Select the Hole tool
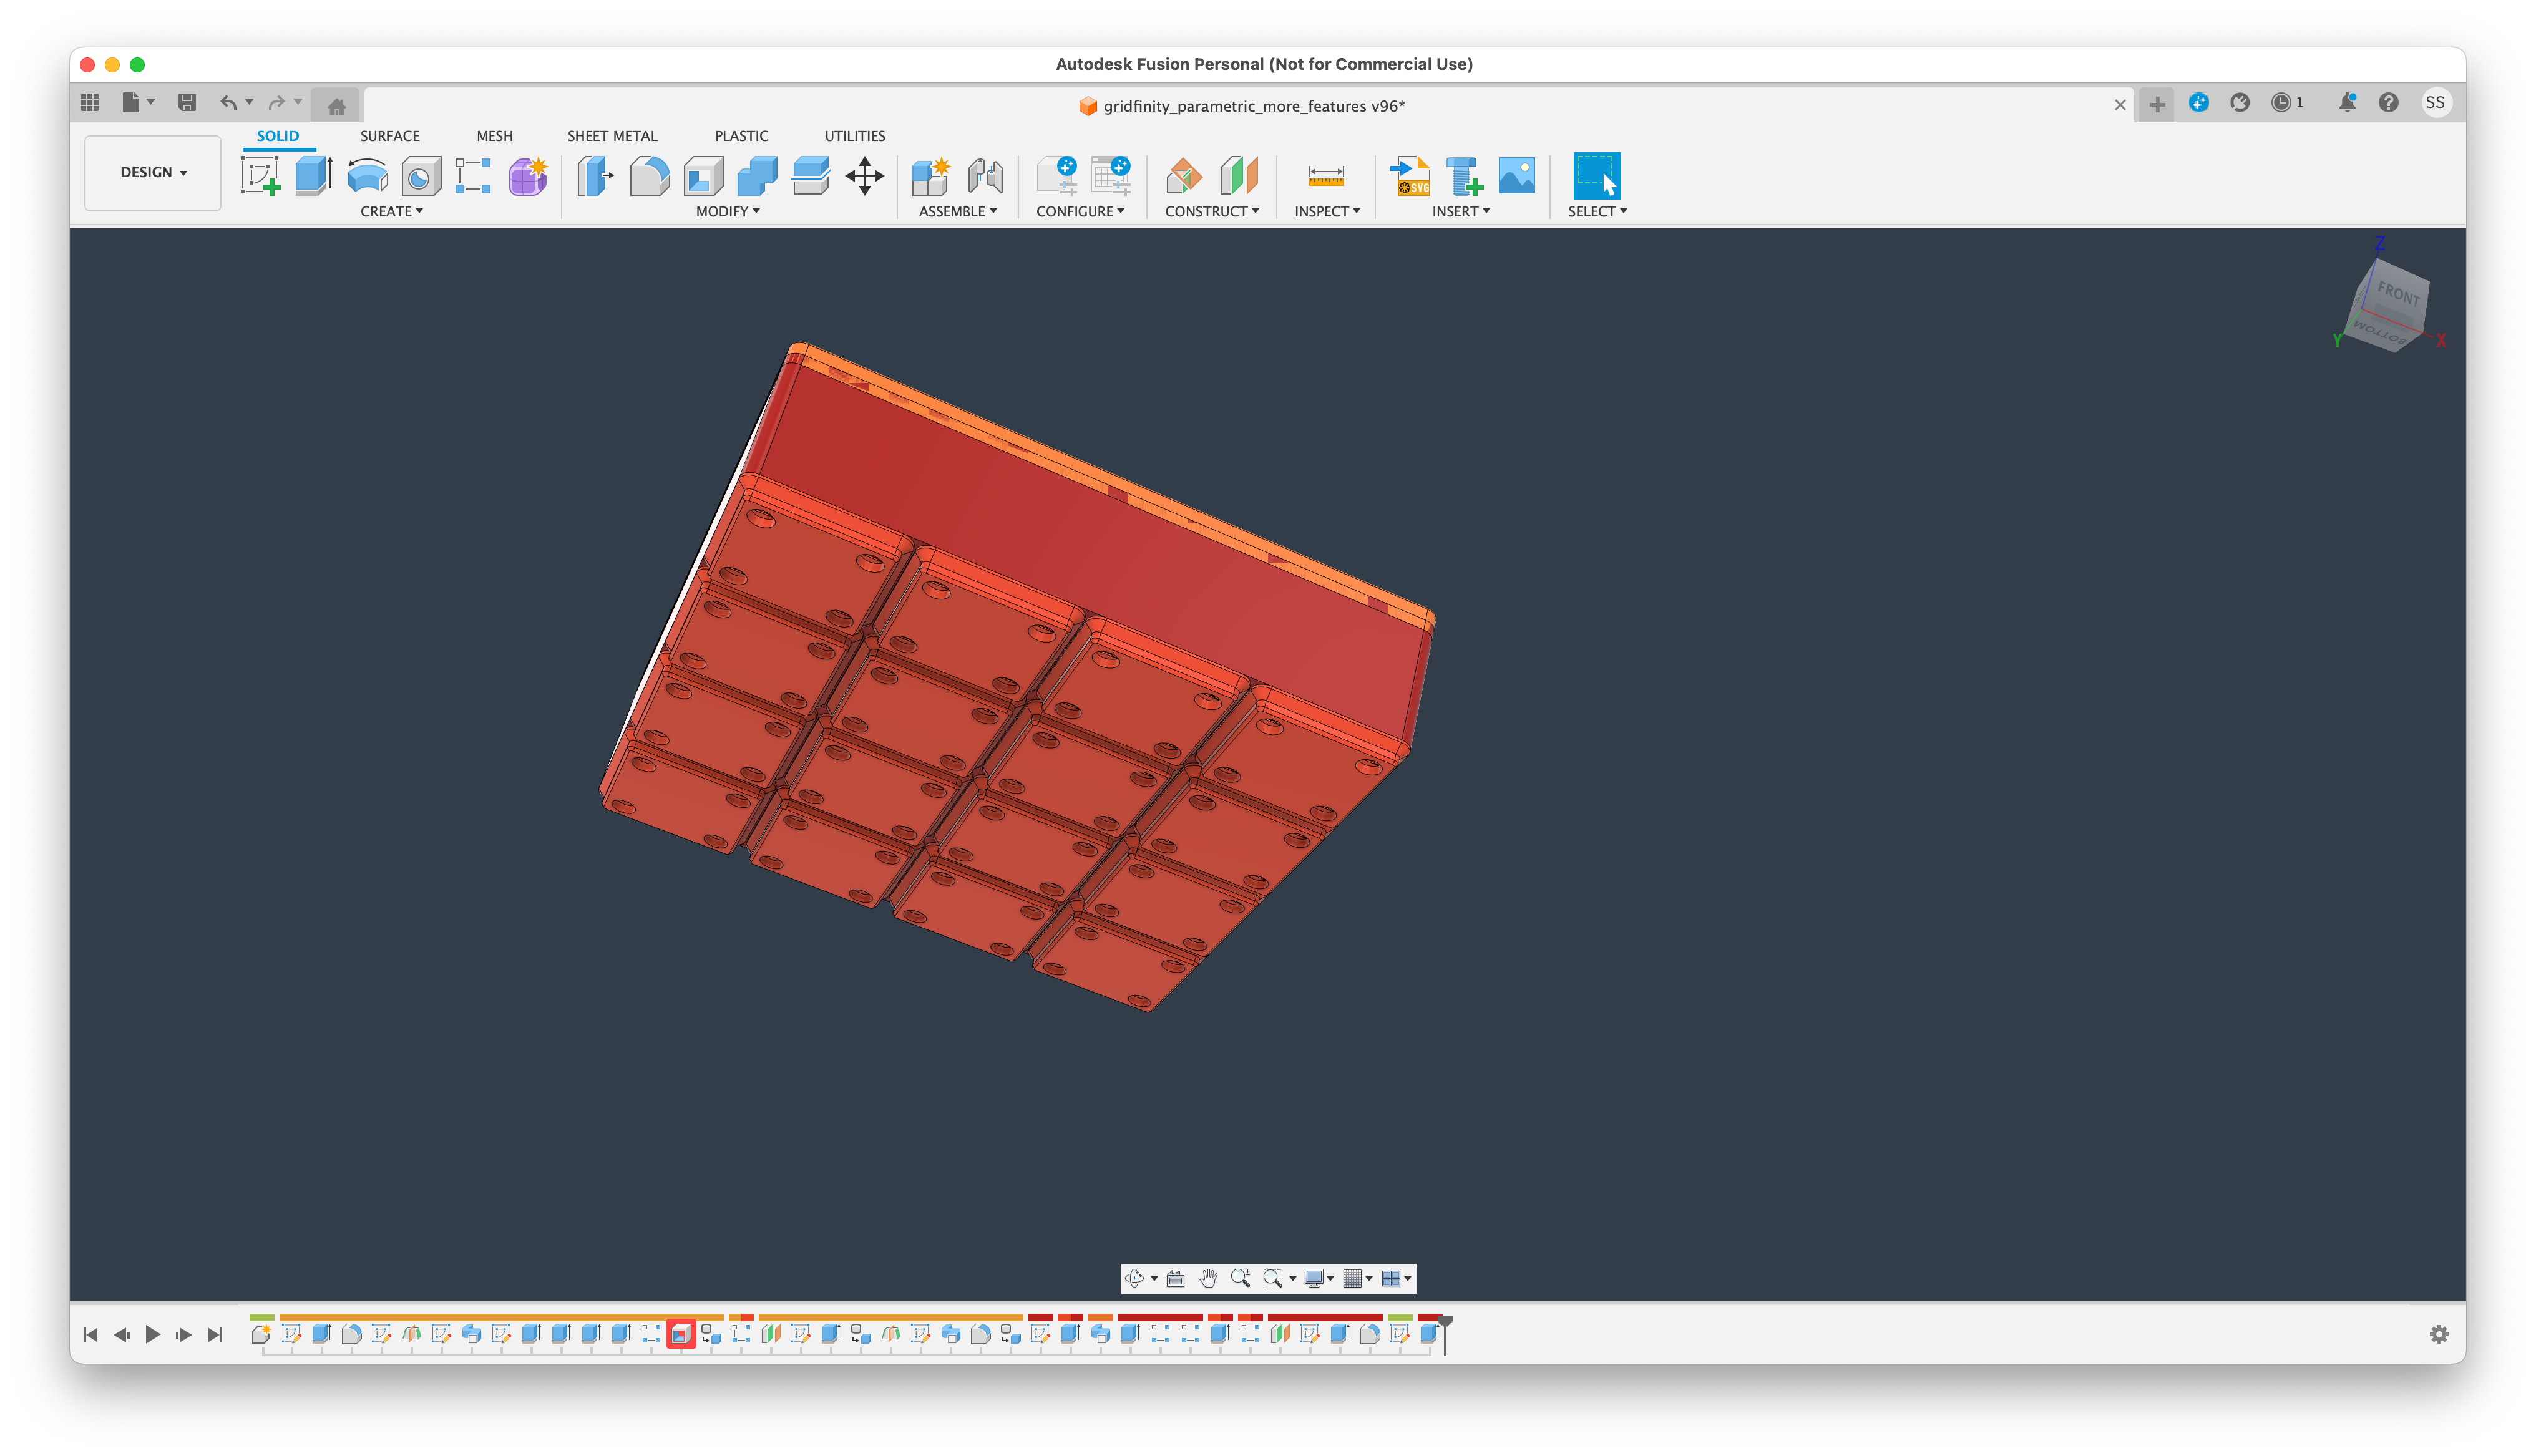This screenshot has height=1456, width=2536. [x=421, y=176]
